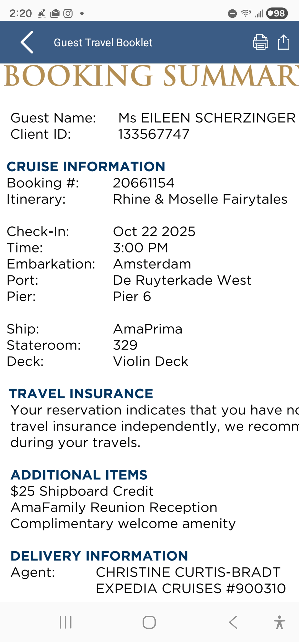Screen dimensions: 299x642
Task: Tap the battery indicator showing 98
Action: [x=277, y=13]
